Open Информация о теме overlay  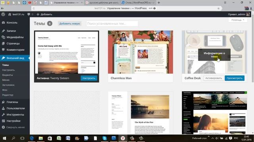coord(214,55)
